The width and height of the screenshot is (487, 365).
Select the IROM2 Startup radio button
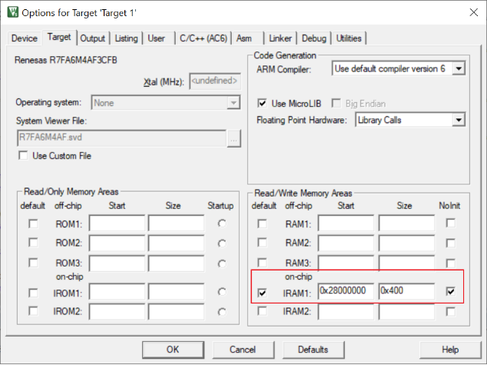[x=222, y=312]
